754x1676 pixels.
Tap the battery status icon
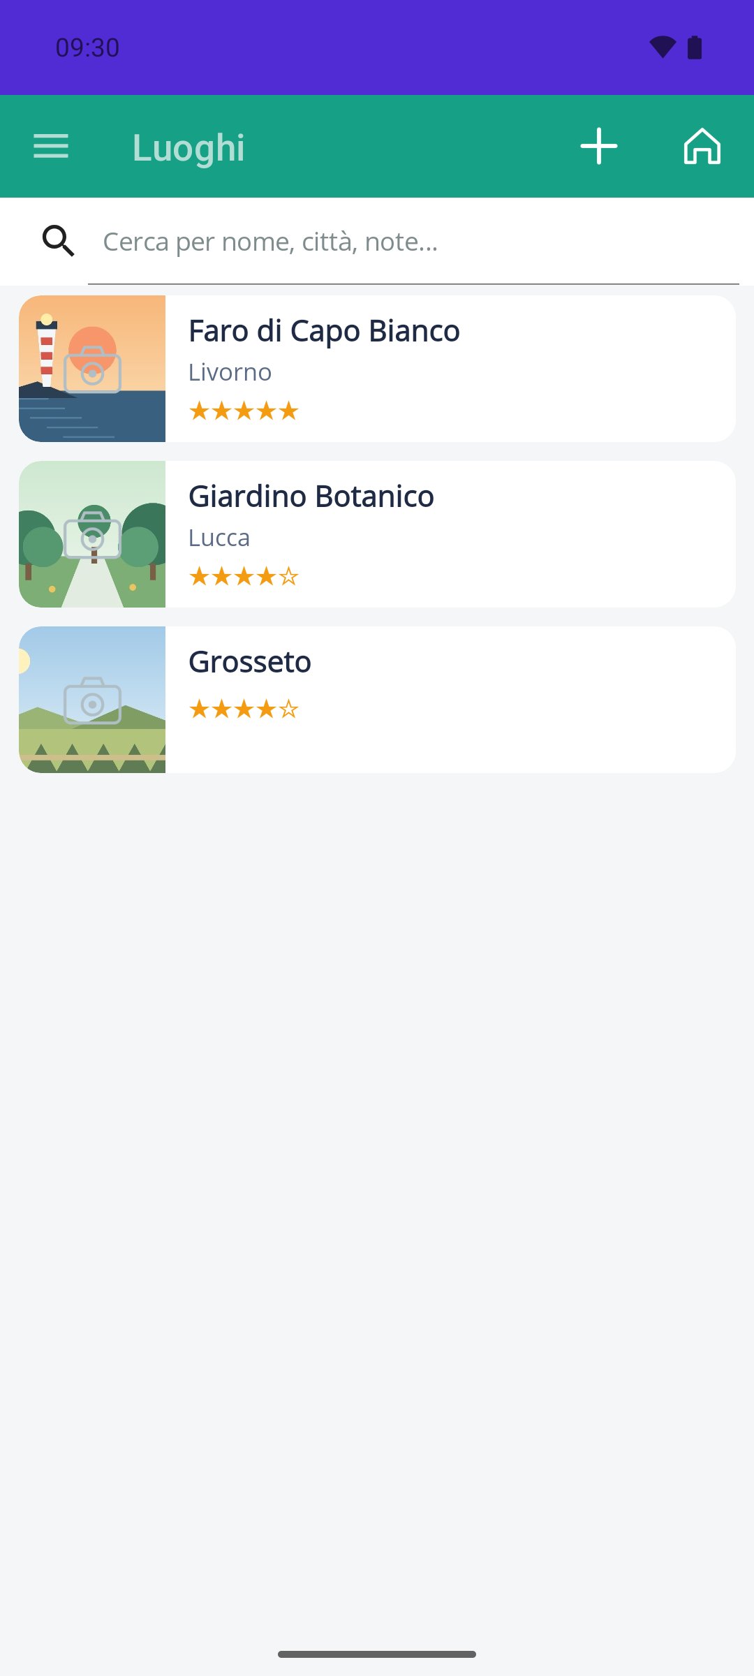click(x=695, y=47)
